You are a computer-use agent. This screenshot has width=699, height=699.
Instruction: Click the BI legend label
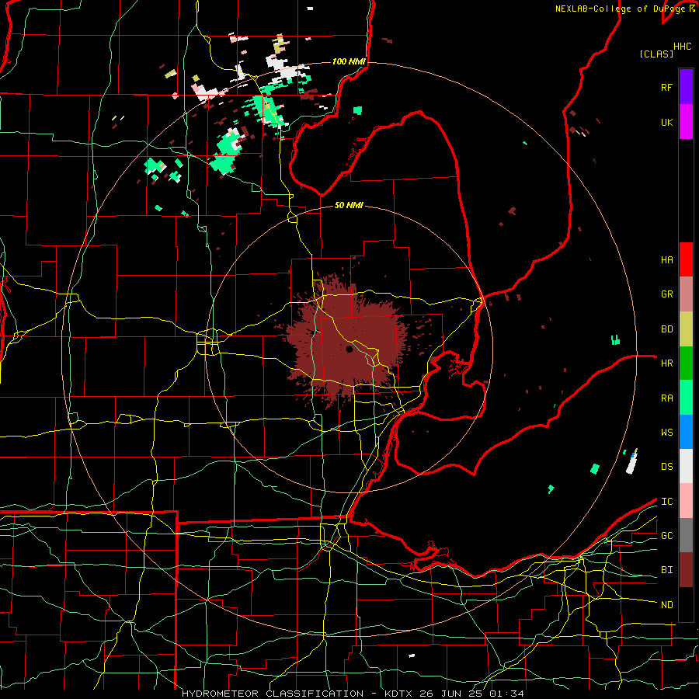tap(666, 570)
